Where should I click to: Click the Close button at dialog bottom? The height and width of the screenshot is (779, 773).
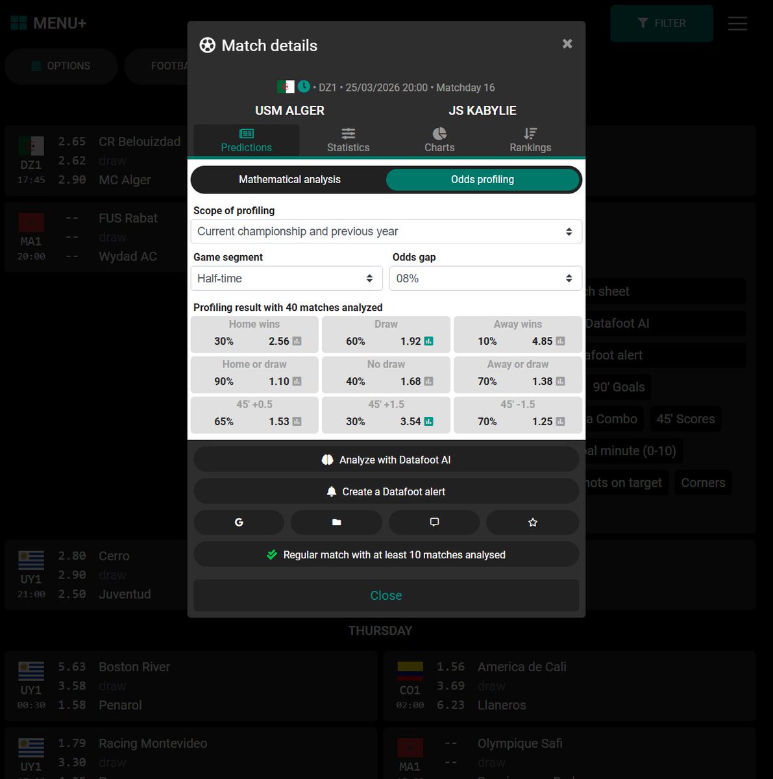coord(386,595)
